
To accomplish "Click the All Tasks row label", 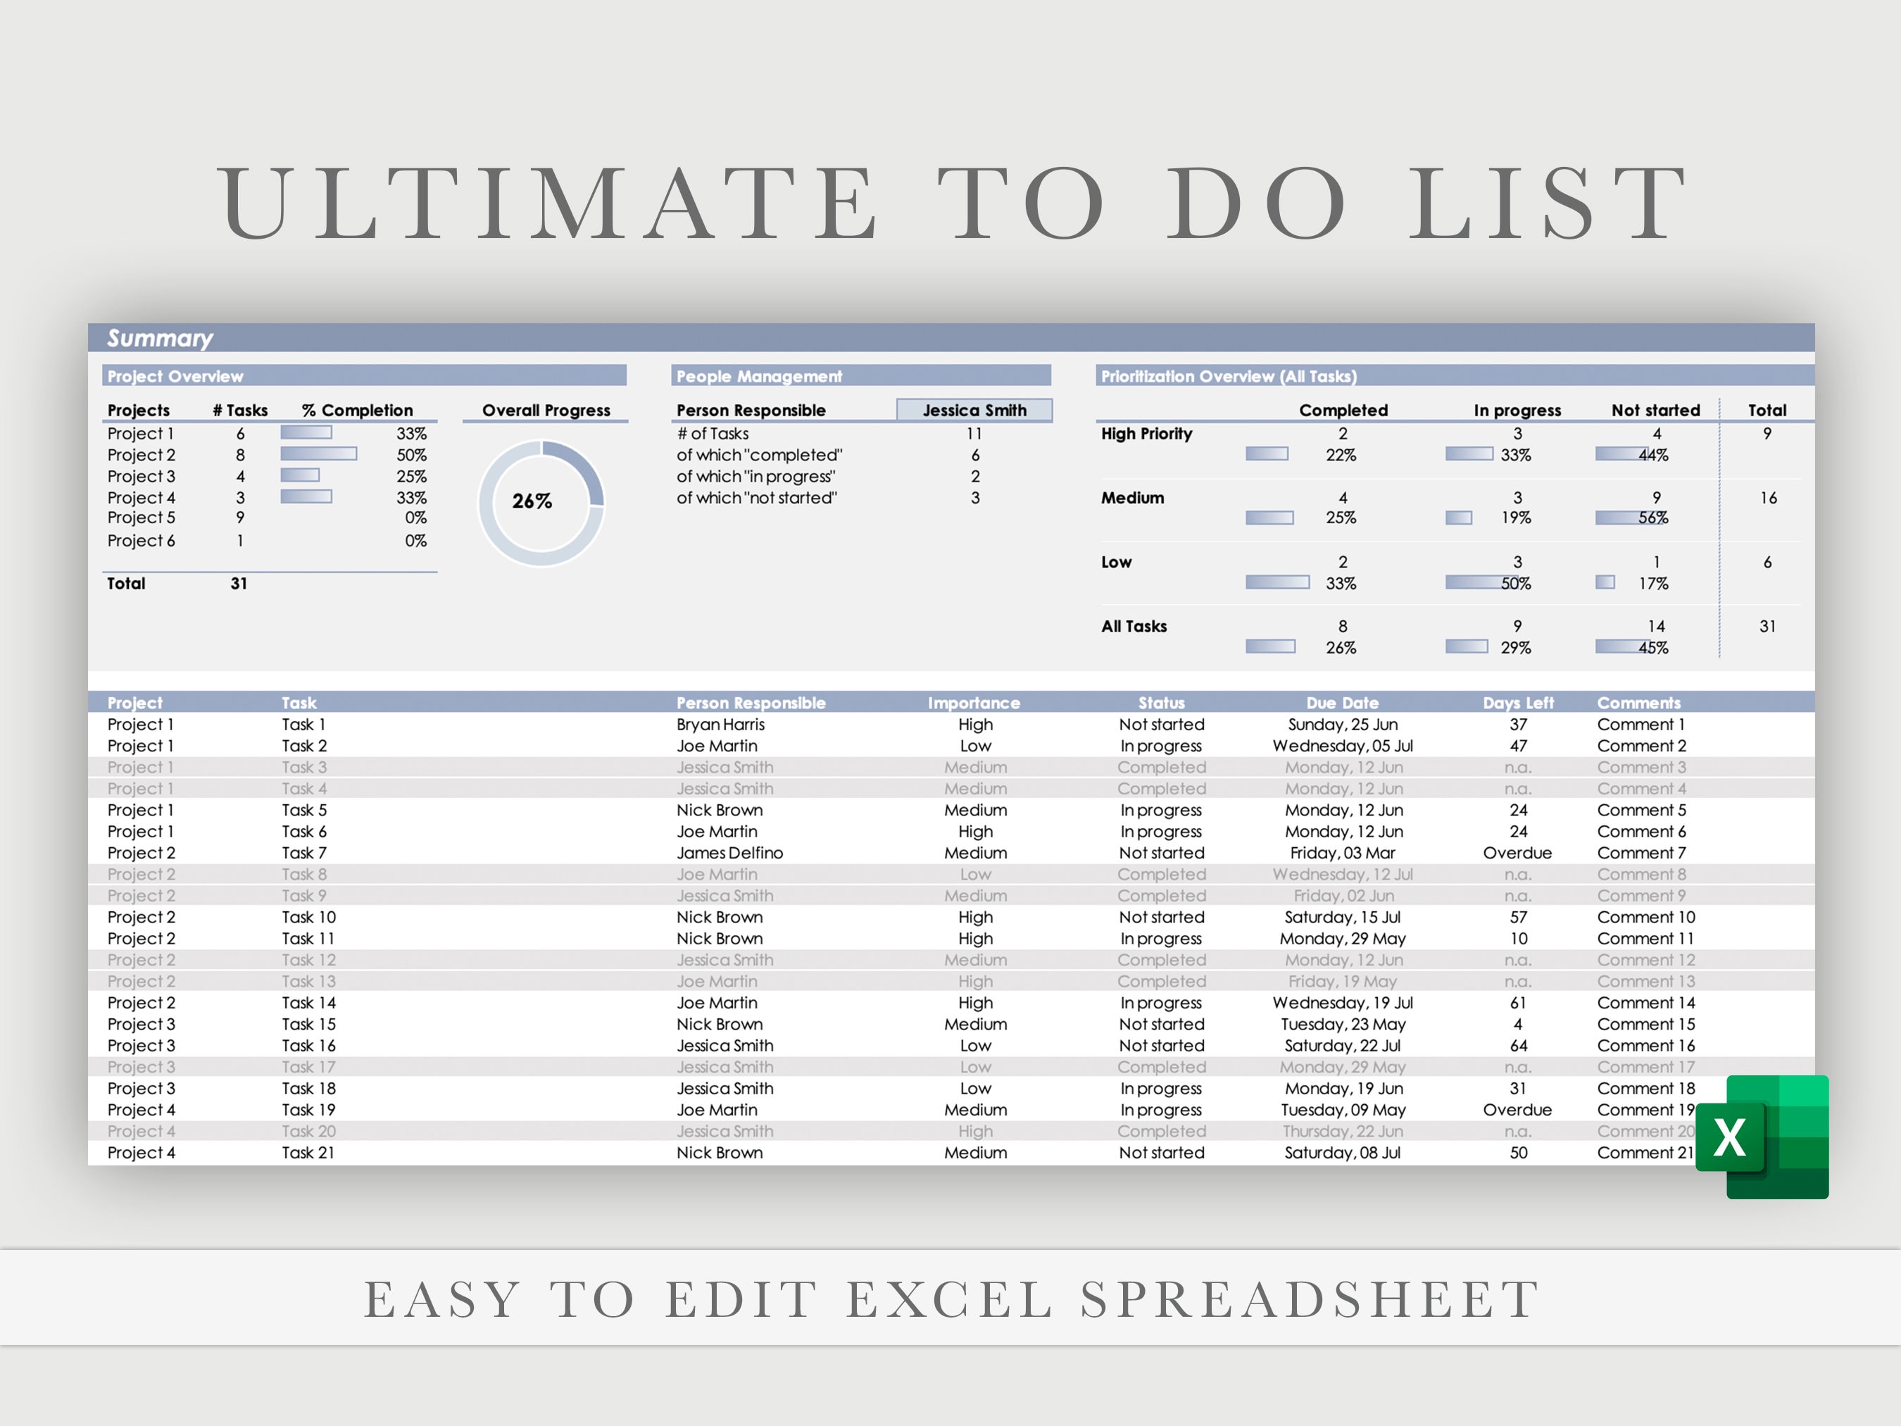I will (x=1134, y=627).
